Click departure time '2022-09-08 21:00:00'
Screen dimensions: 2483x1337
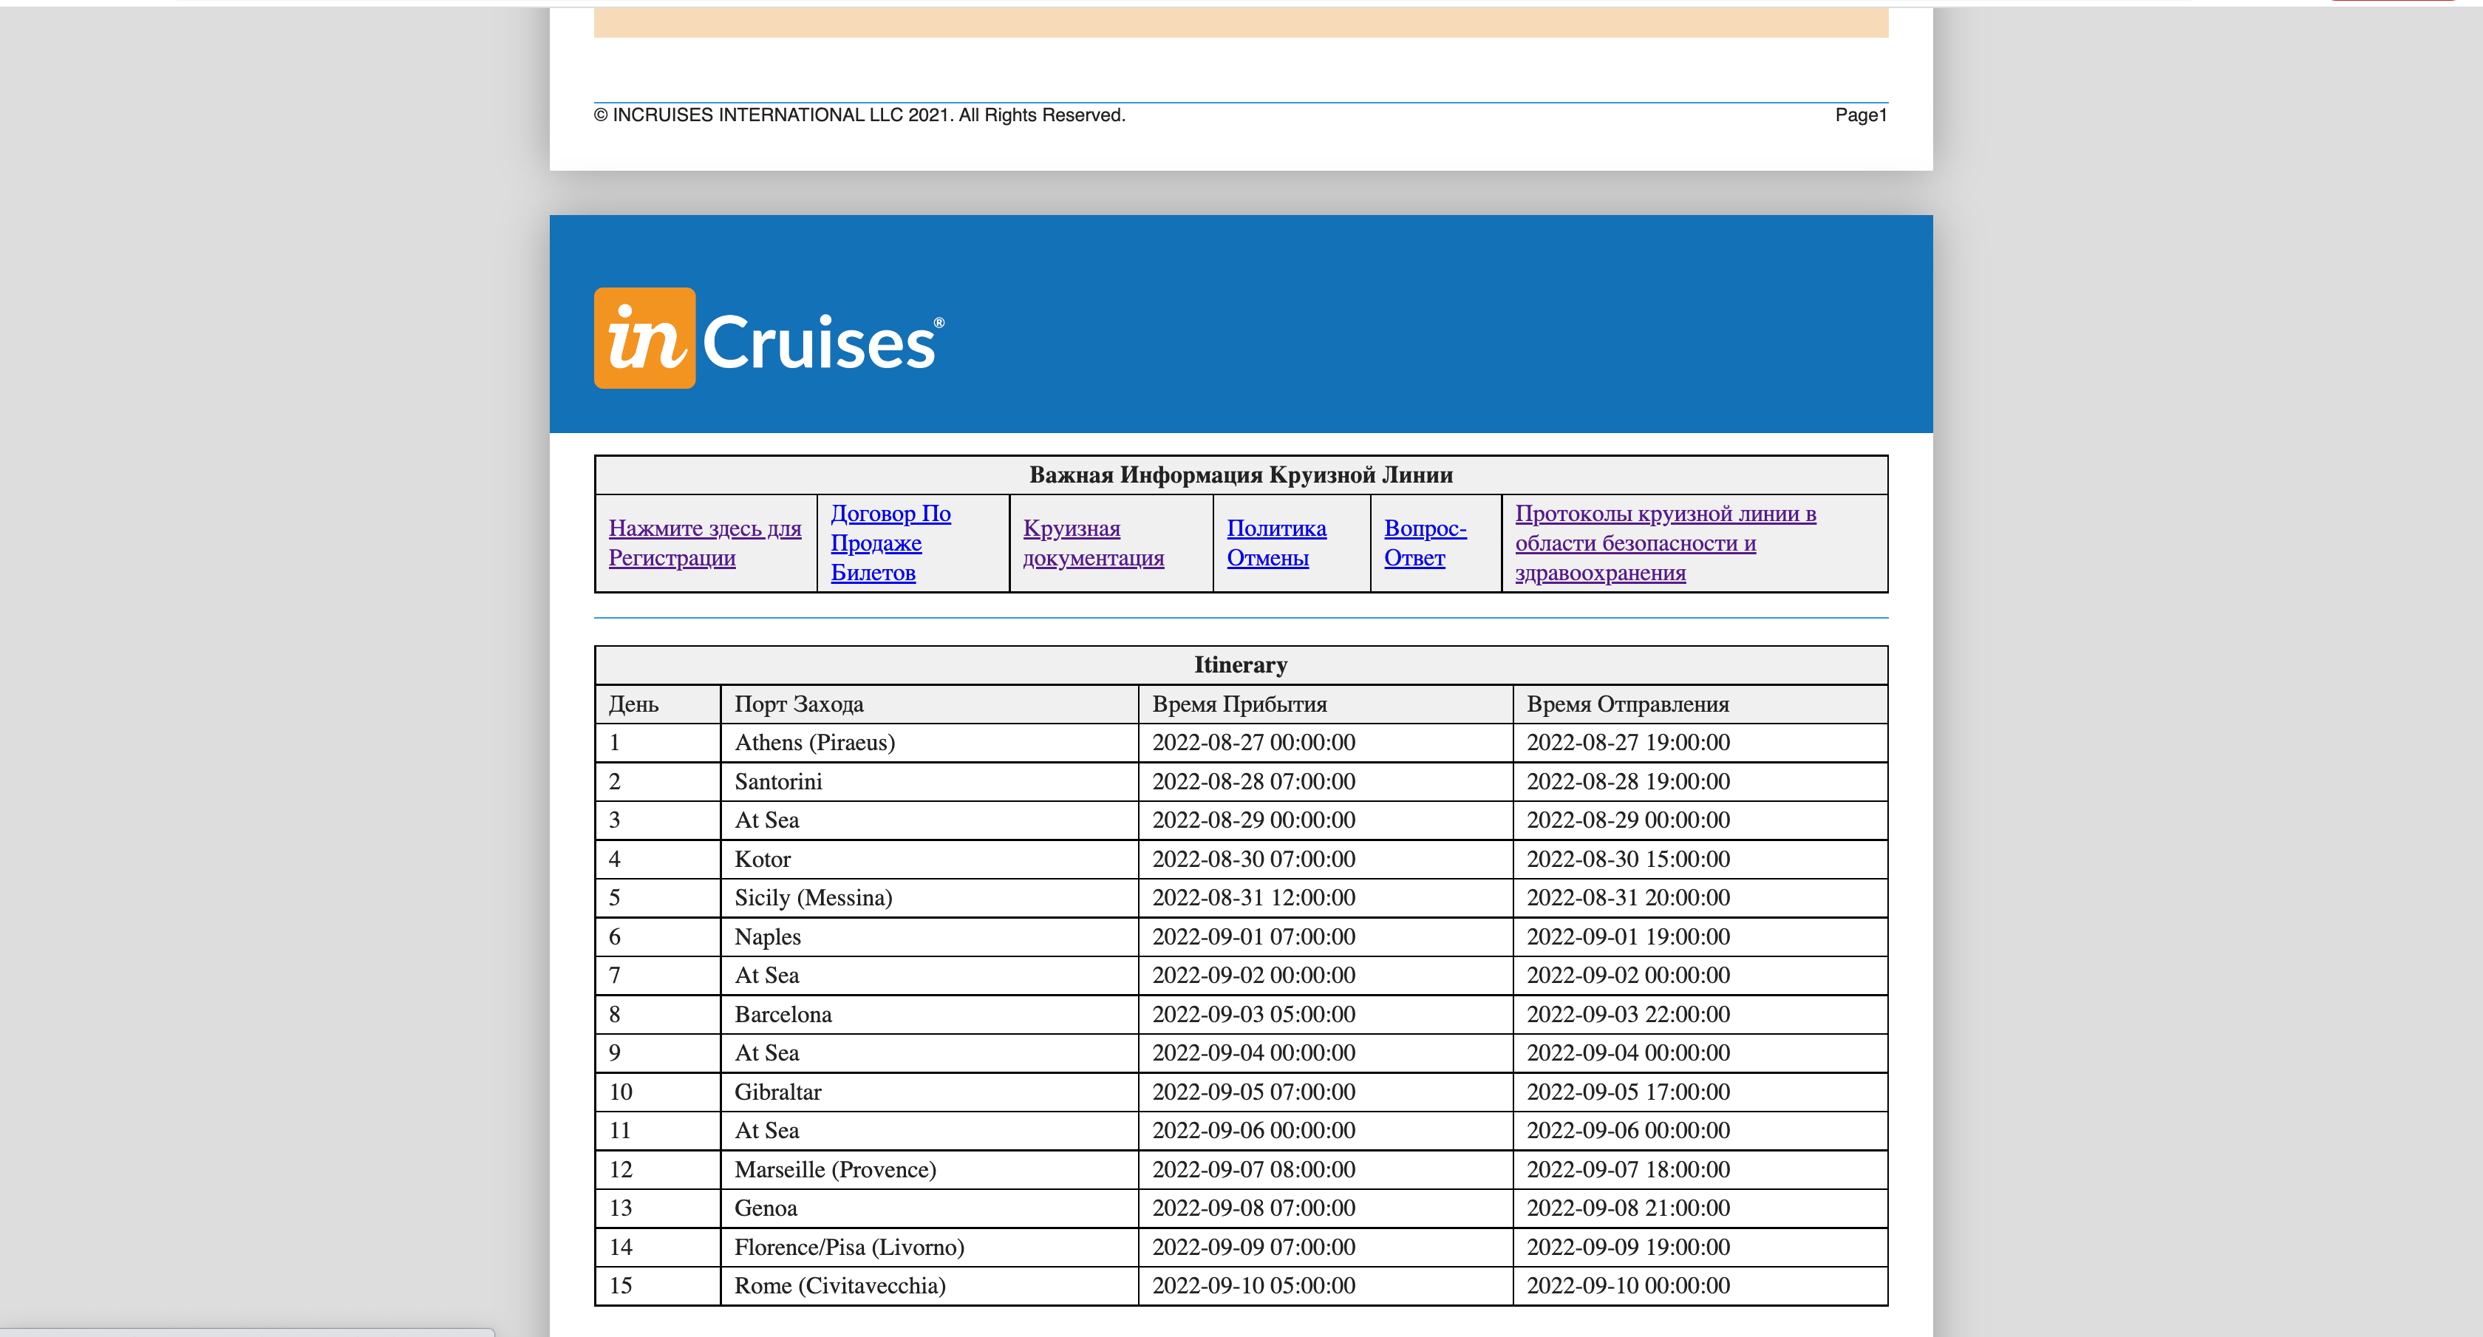pyautogui.click(x=1627, y=1209)
